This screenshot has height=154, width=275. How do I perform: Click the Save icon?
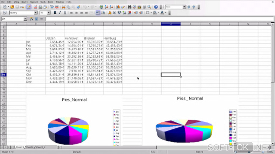point(17,7)
